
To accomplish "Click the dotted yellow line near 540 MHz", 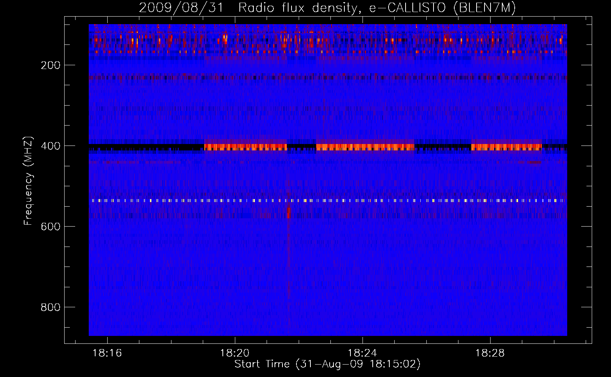I will [328, 201].
